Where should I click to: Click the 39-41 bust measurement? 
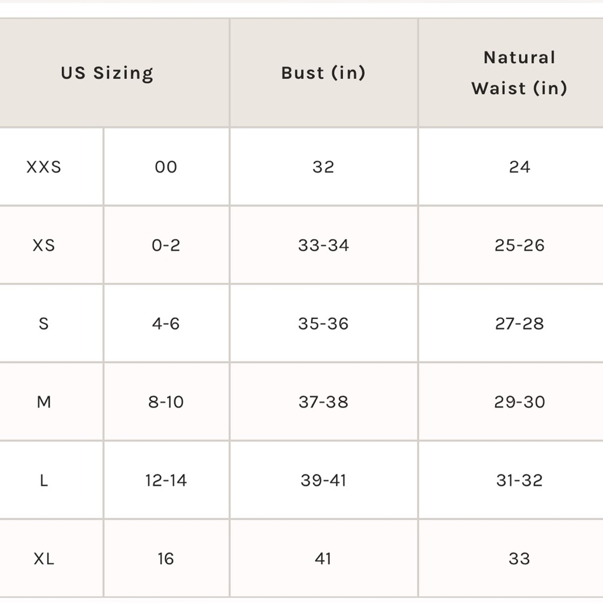point(323,481)
